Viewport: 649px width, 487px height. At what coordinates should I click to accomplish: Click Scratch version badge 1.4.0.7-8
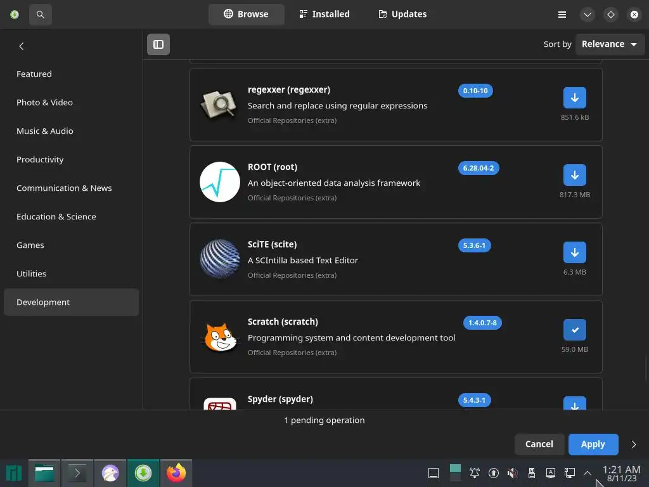482,323
